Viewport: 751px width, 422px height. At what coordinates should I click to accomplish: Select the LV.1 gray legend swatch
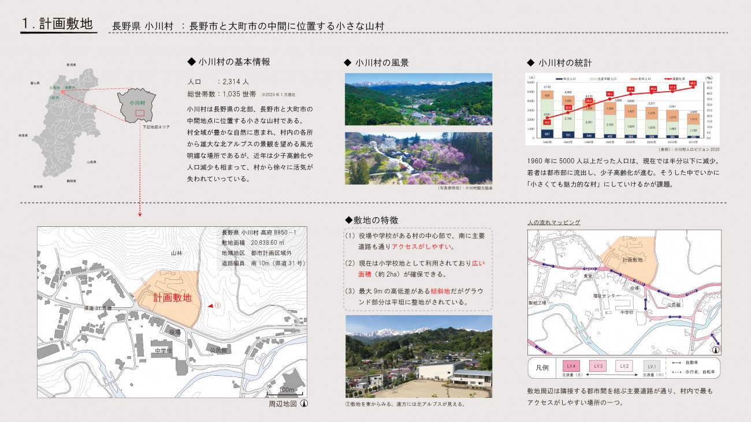click(x=651, y=367)
